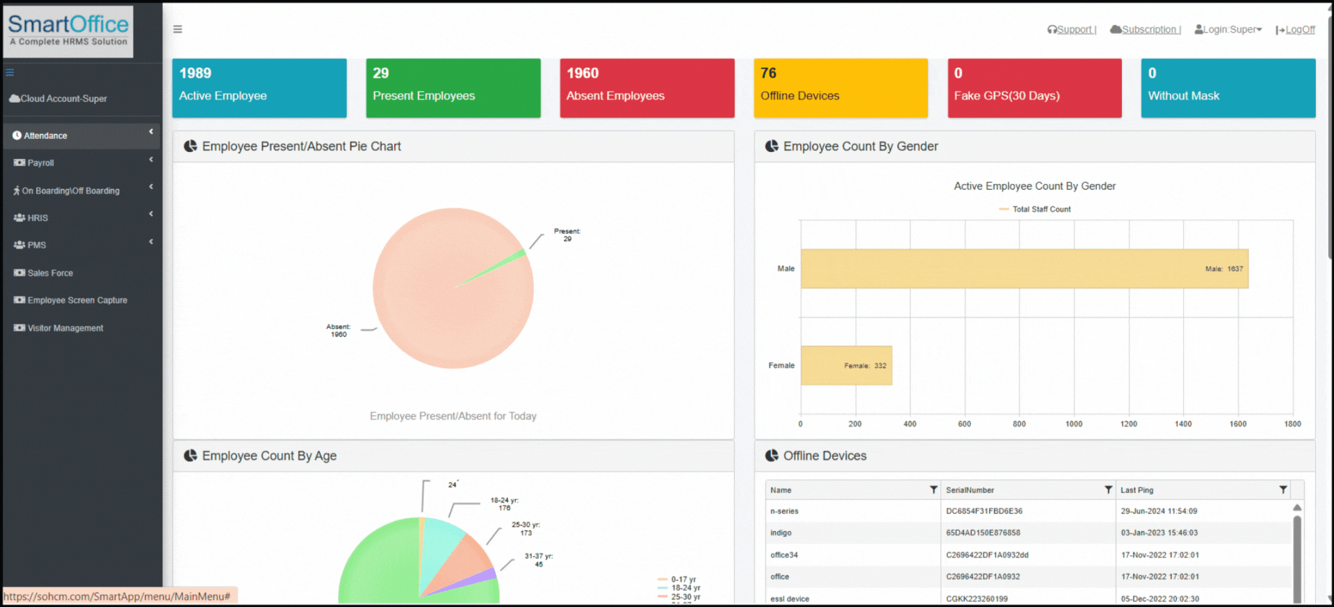Click the PMS people icon

pos(19,245)
